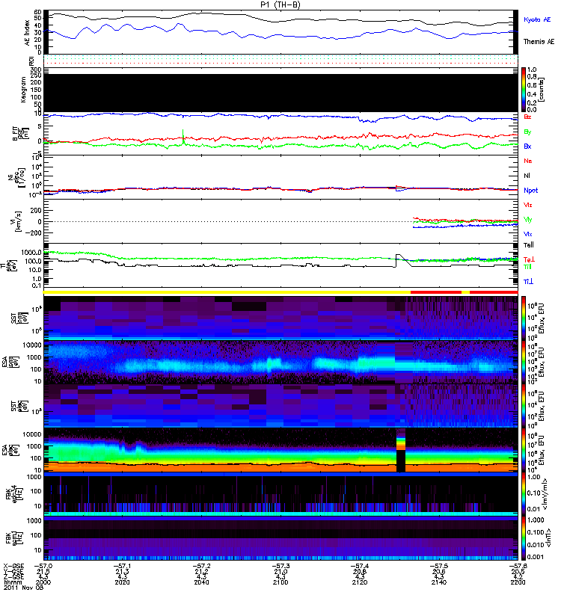
Task: Click the dotted ROI strip
Action: click(x=280, y=60)
